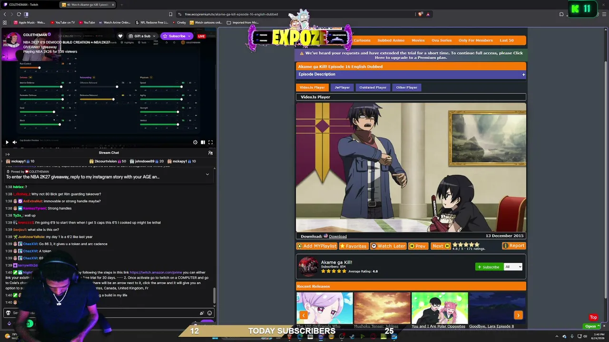Screen dimensions: 609x342
Task: Open NFL Redzone Free bookmark
Action: coord(152,22)
